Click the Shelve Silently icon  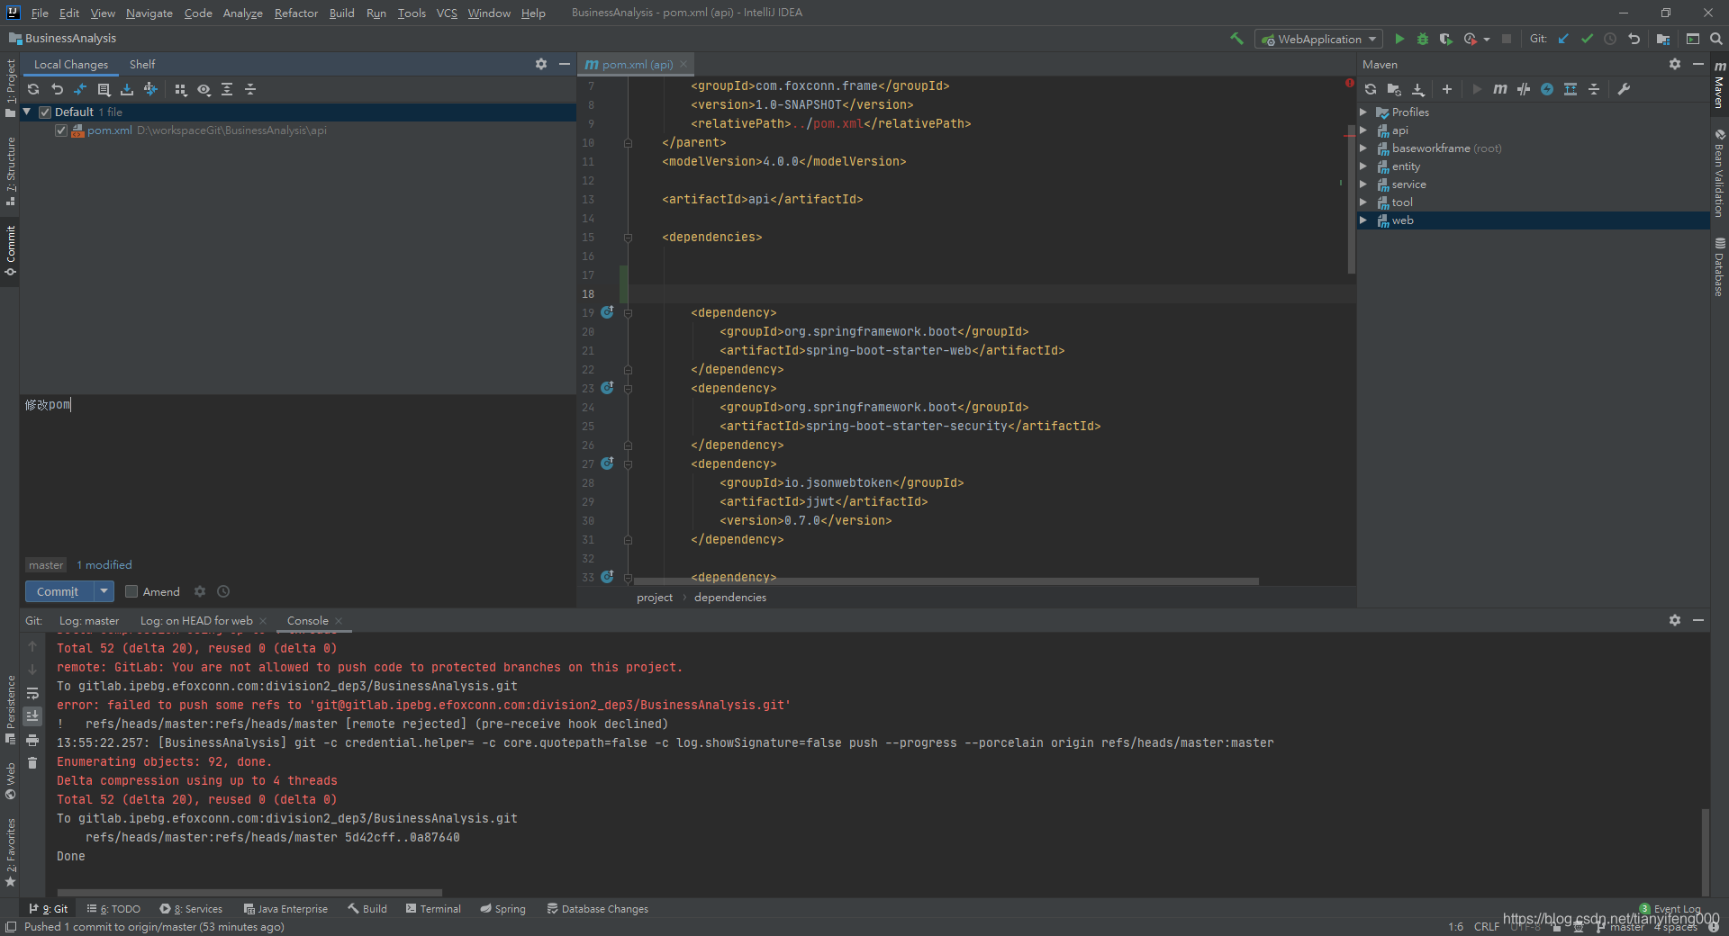click(x=127, y=89)
